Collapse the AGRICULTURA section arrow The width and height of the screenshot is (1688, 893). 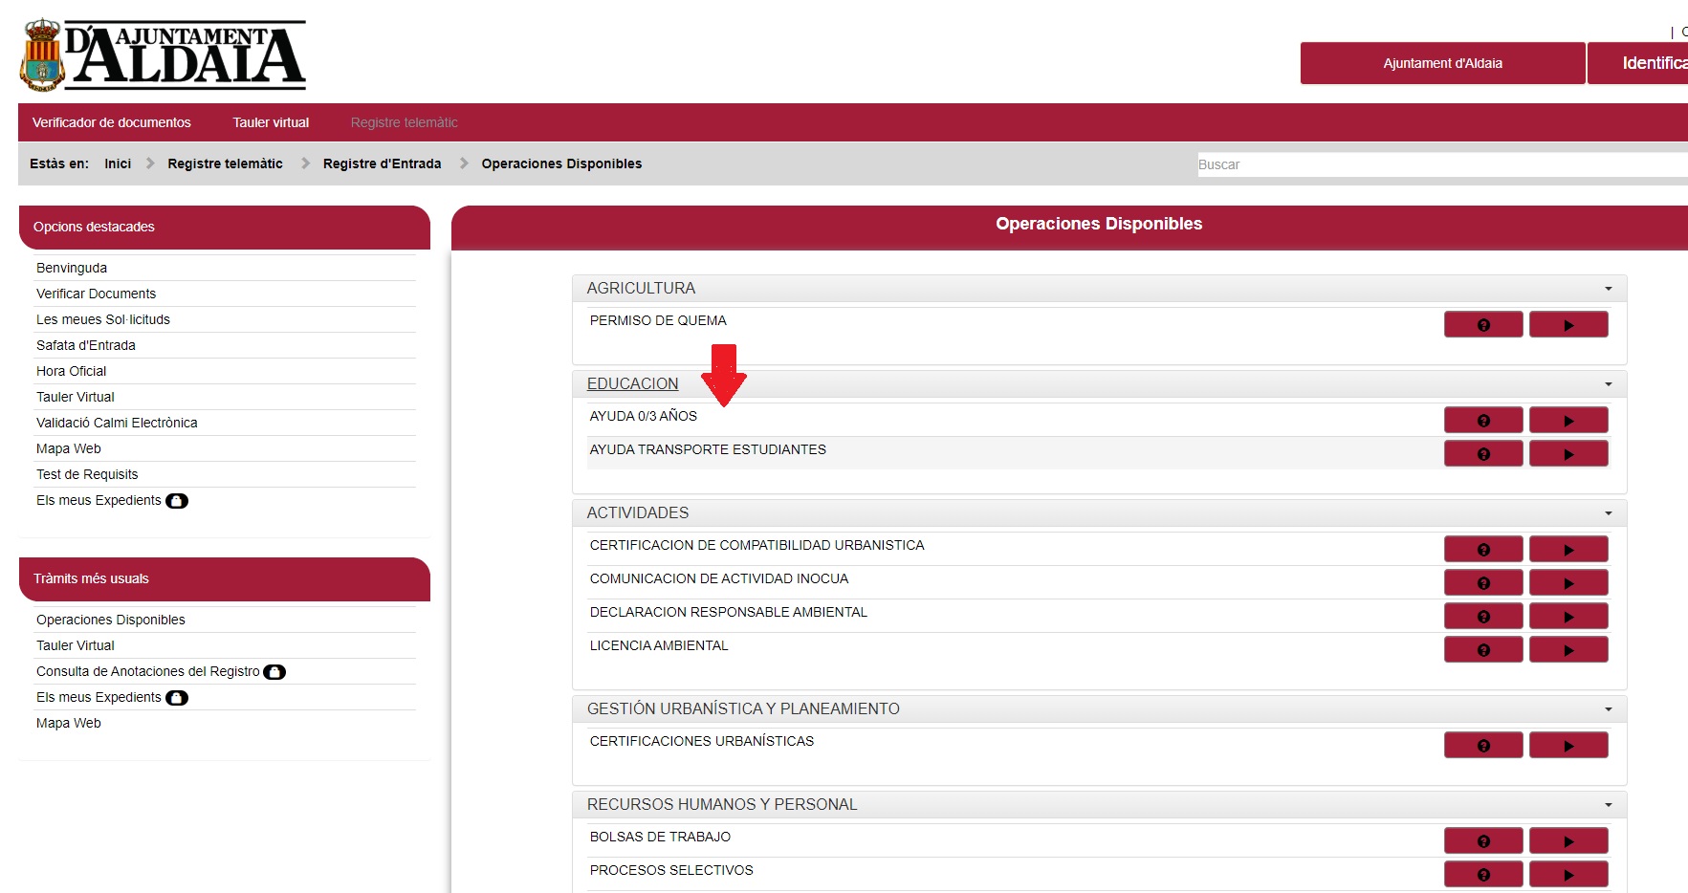1608,289
